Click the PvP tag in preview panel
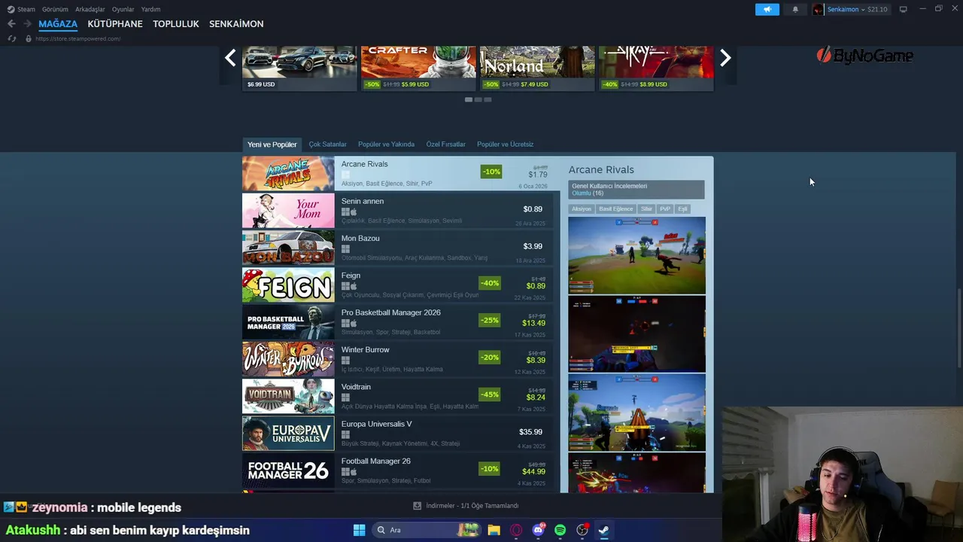The image size is (963, 542). (665, 209)
